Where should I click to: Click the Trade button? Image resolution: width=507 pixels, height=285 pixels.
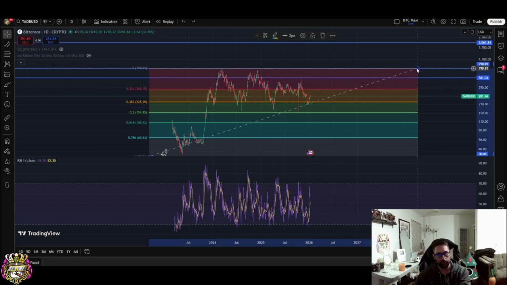pos(477,21)
